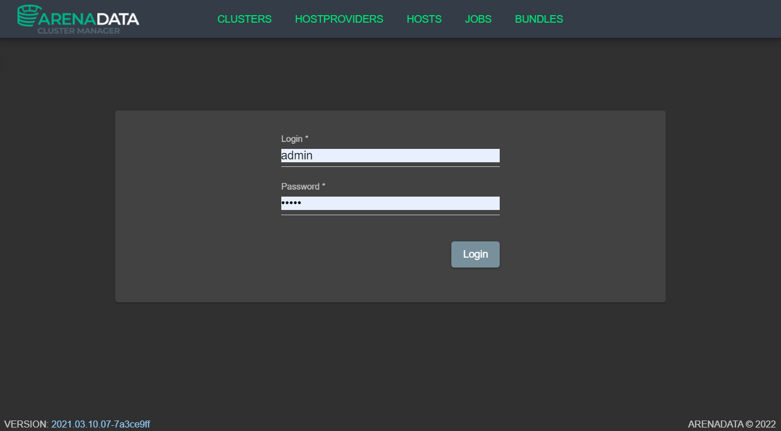Viewport: 781px width, 431px height.
Task: Click the "Login *" field label
Action: tap(295, 139)
